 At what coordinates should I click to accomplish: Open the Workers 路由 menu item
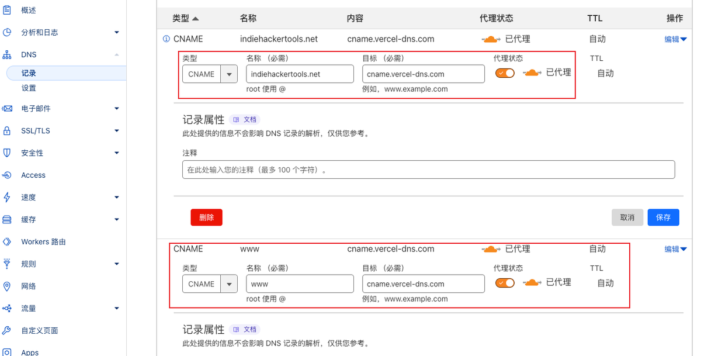coord(43,241)
